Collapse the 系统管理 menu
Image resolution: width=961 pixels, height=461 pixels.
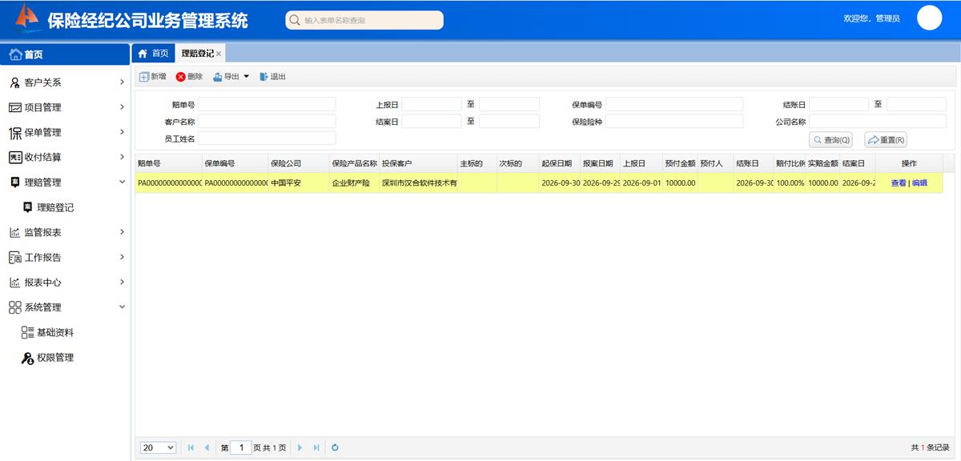click(x=65, y=307)
